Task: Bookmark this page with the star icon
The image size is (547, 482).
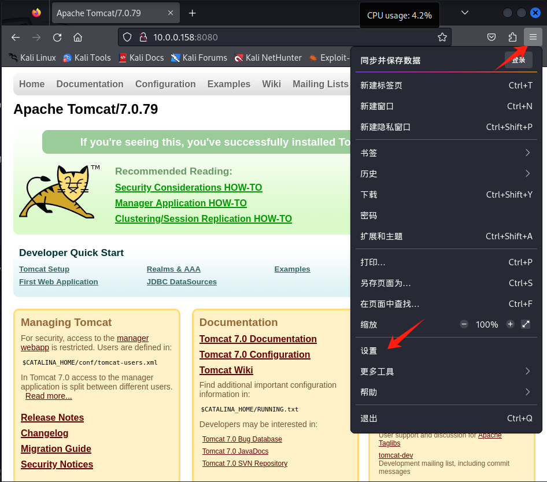Action: coord(442,38)
